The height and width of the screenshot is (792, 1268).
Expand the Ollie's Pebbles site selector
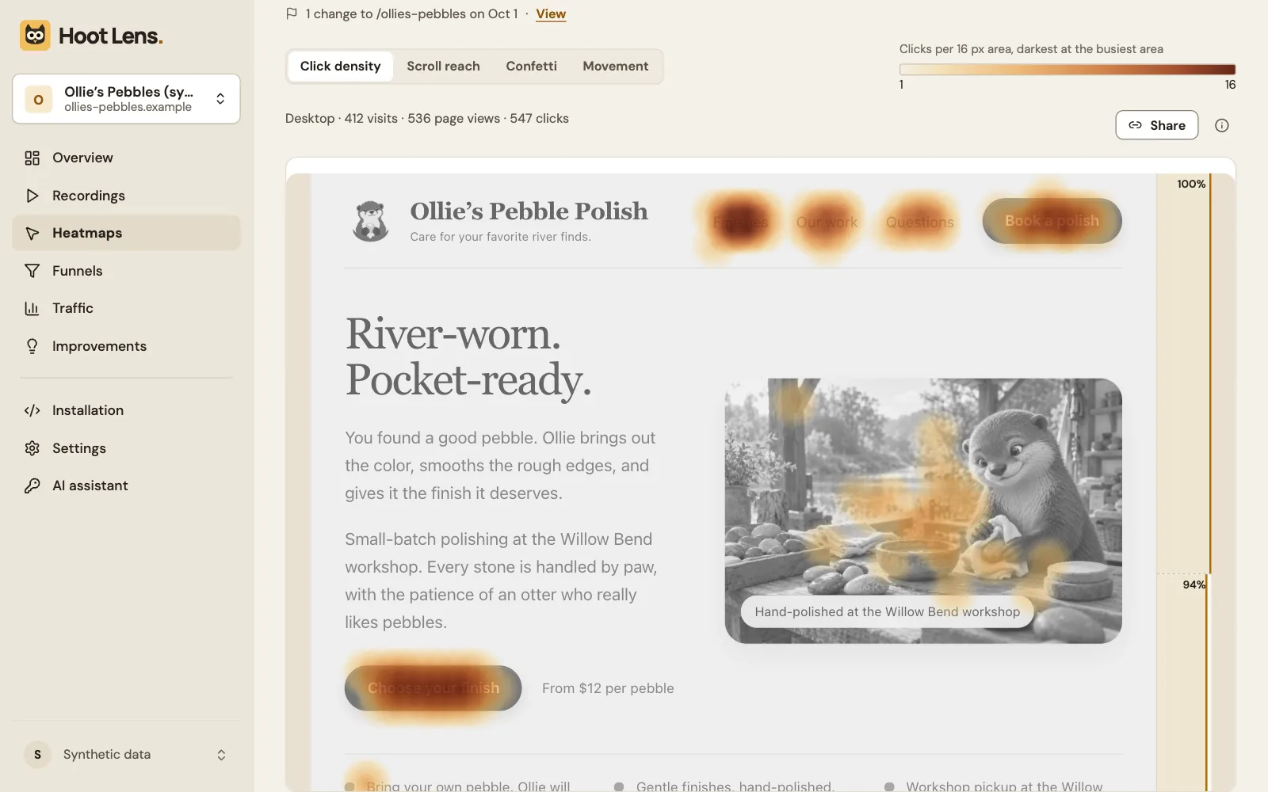click(x=126, y=99)
